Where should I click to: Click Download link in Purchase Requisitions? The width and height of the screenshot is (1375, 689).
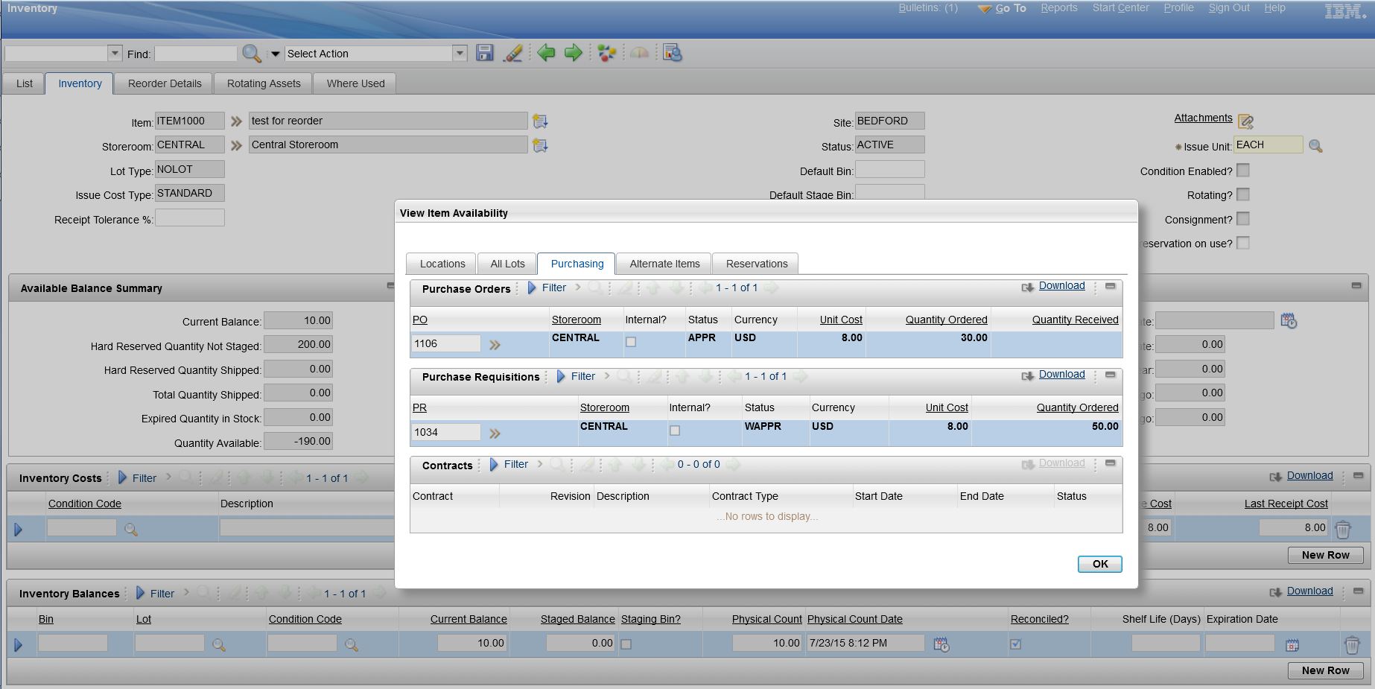click(1061, 375)
